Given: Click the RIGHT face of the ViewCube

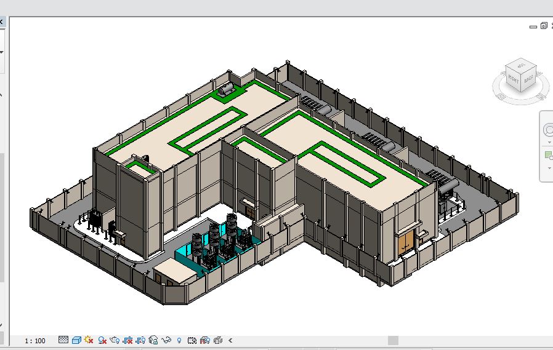Looking at the screenshot, I should tap(514, 78).
